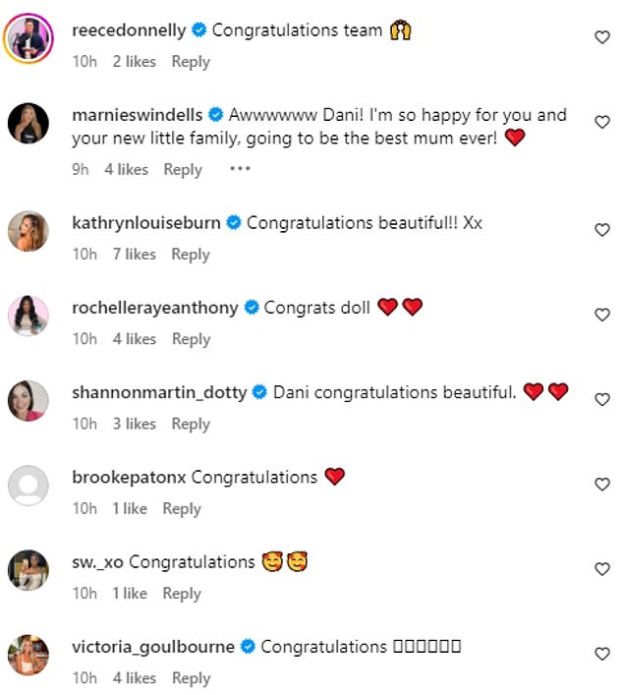Open reecedonnelly's profile picture story
623x695 pixels.
28,38
